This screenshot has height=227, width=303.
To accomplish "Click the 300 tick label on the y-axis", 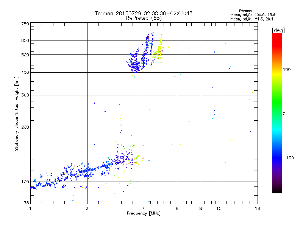I will (25, 95).
